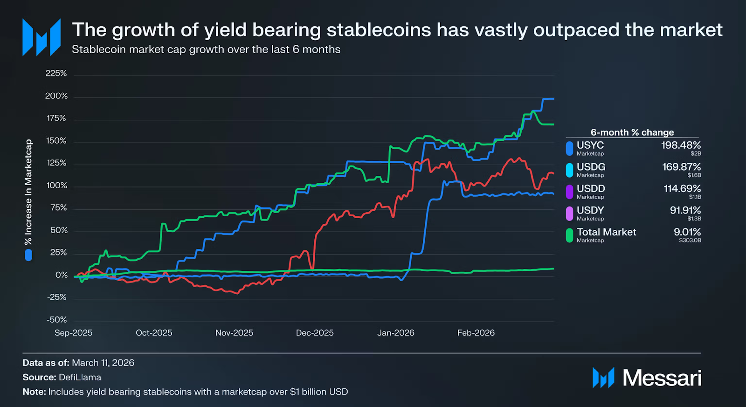Click the USYC blue legend swatch
The width and height of the screenshot is (746, 407).
pyautogui.click(x=569, y=148)
